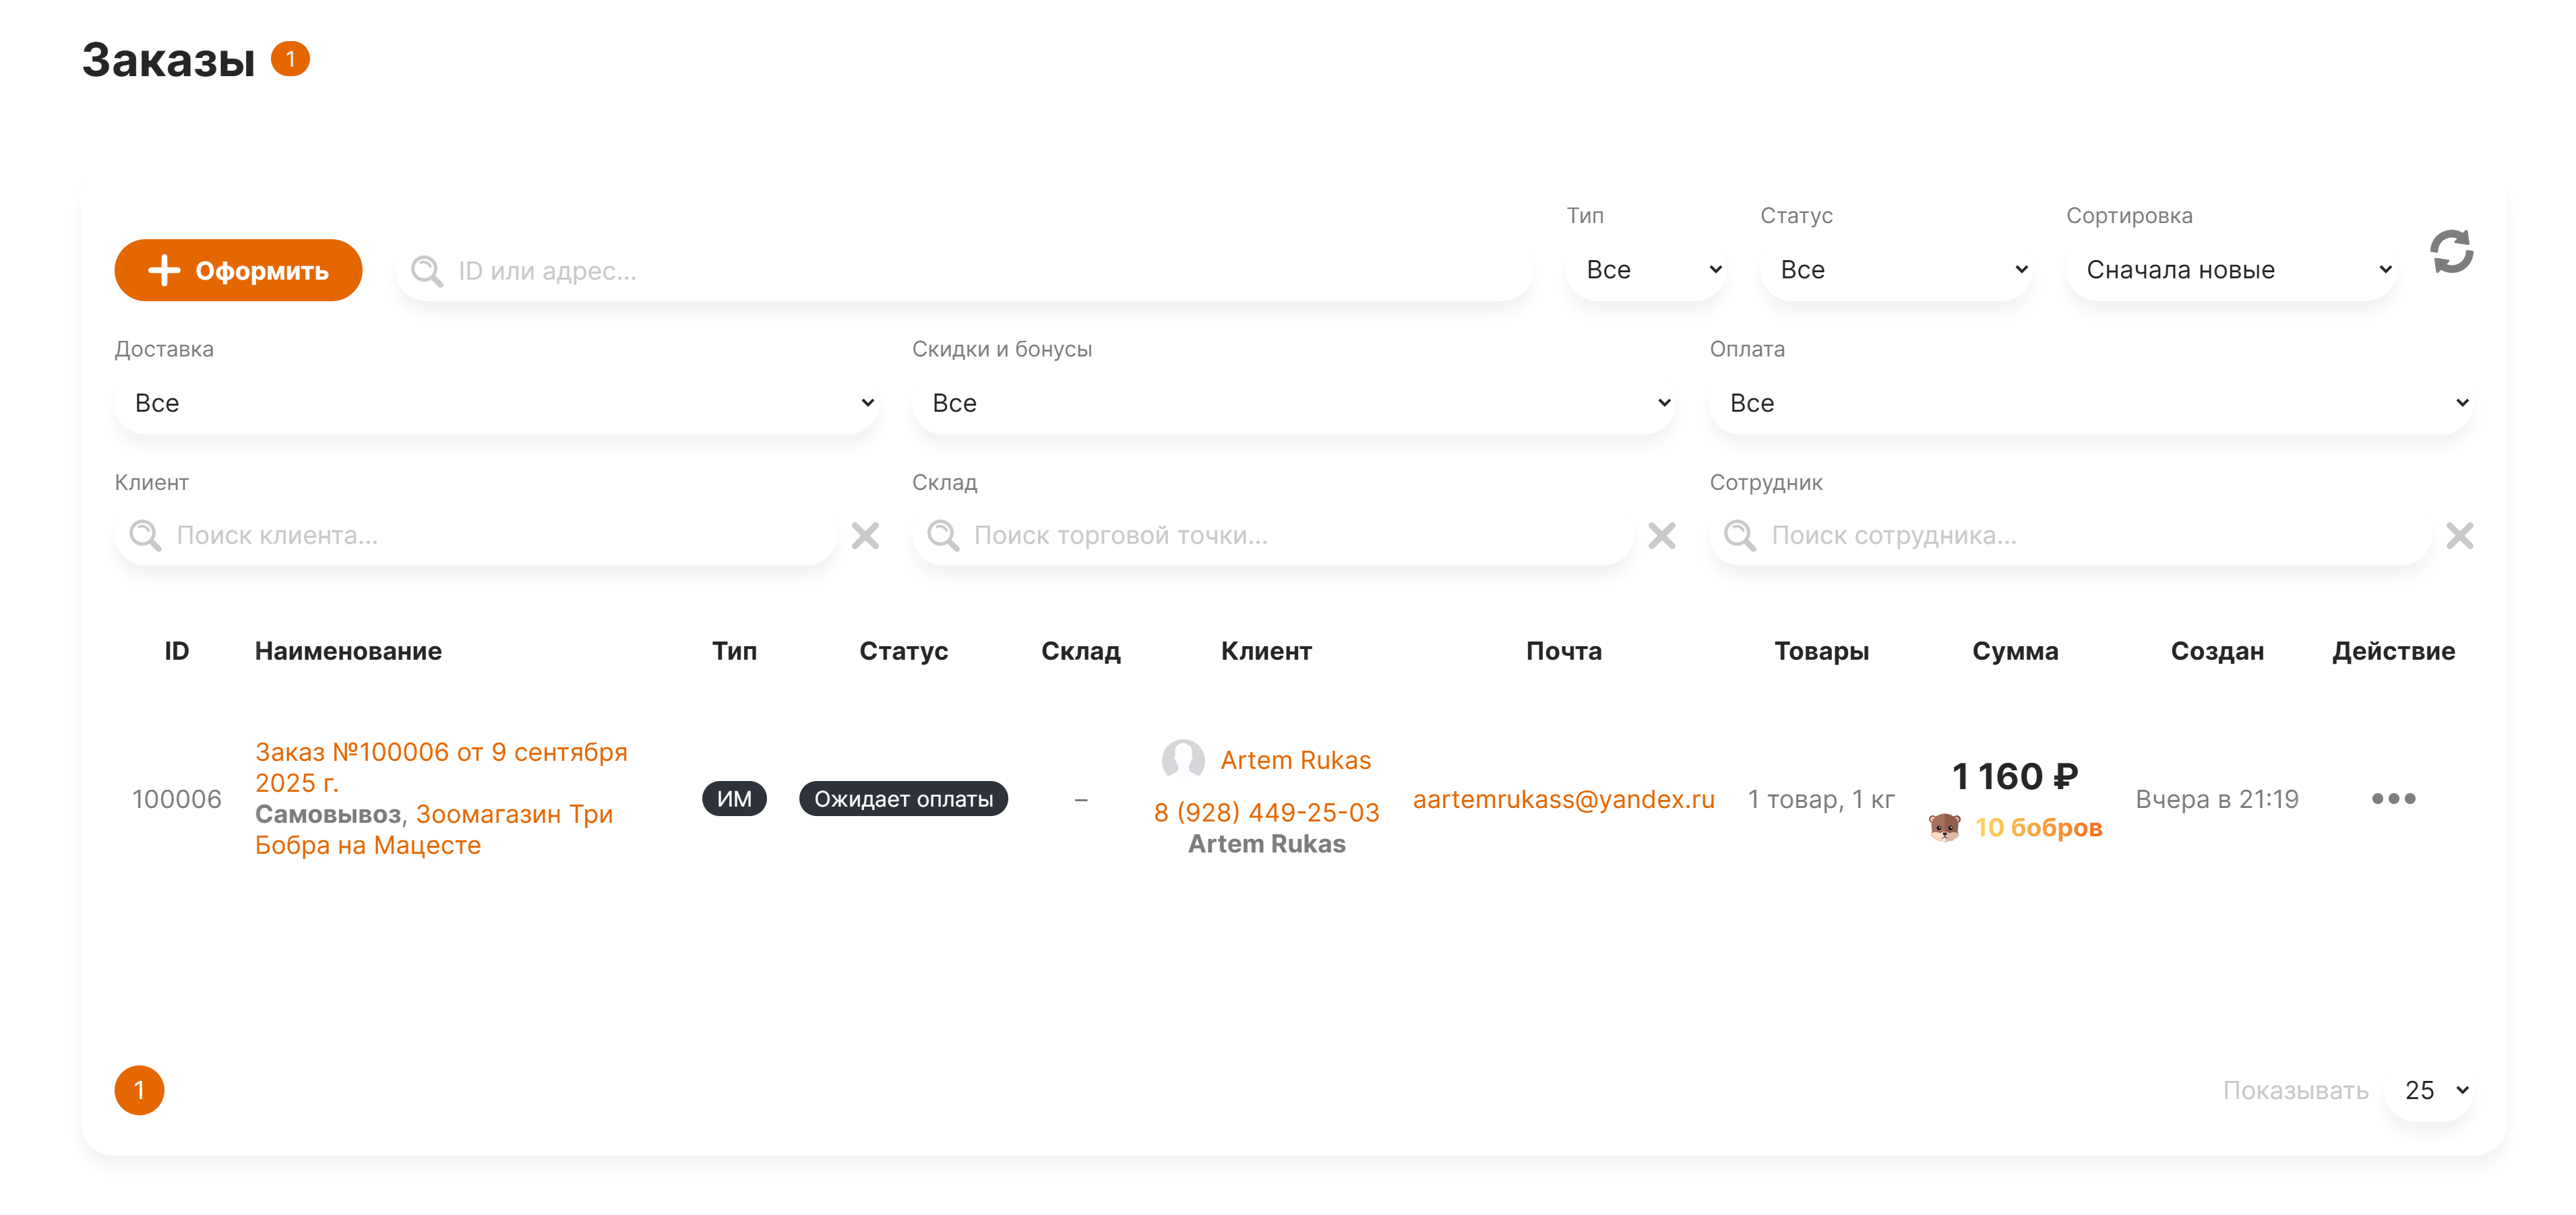The height and width of the screenshot is (1215, 2576).
Task: Clear the client search with X icon
Action: pyautogui.click(x=865, y=536)
